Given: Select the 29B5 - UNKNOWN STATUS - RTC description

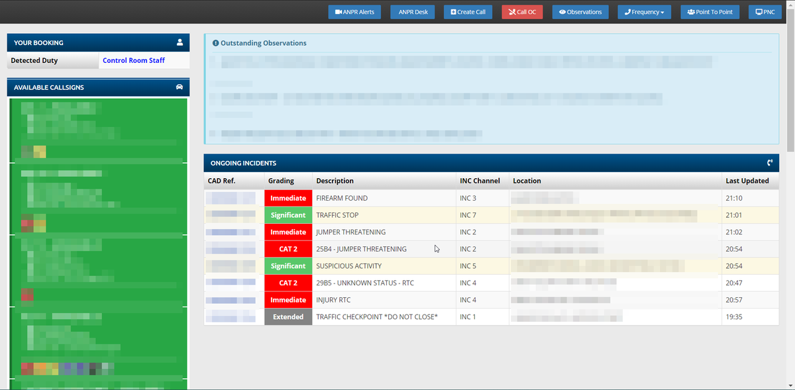Looking at the screenshot, I should tap(365, 283).
